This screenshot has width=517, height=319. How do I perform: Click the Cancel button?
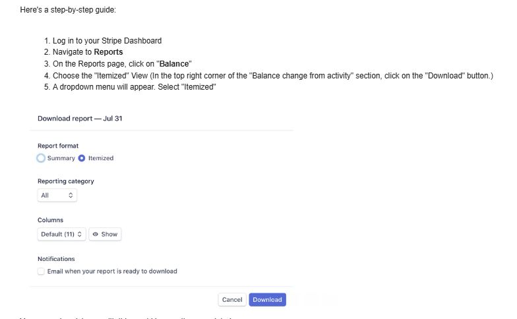point(232,299)
